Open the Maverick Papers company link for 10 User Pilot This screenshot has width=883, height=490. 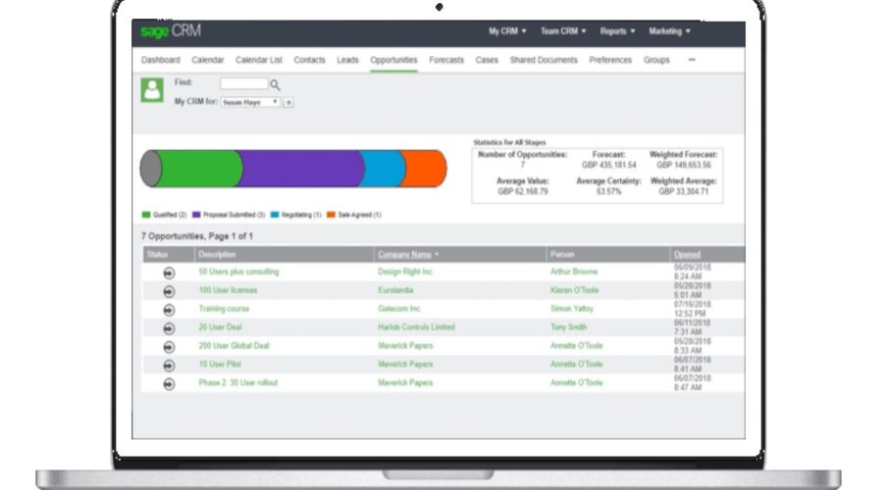(405, 365)
